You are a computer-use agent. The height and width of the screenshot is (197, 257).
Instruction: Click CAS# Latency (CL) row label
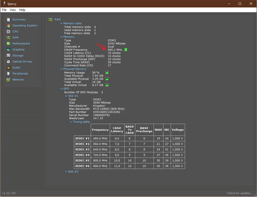tap(78, 53)
